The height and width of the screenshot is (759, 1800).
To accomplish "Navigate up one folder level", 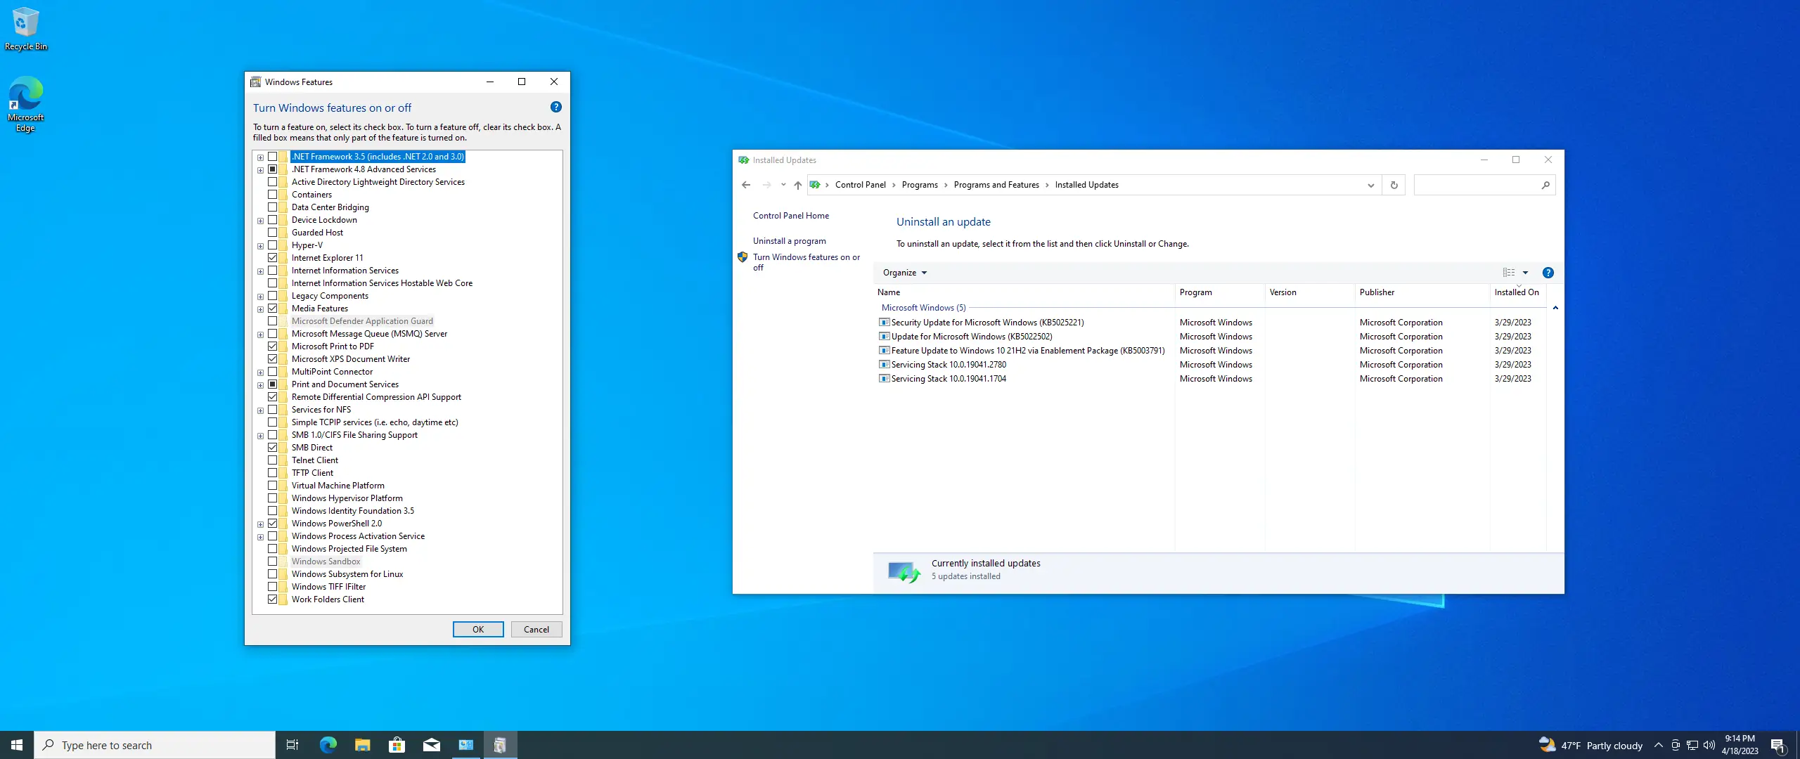I will pyautogui.click(x=797, y=185).
